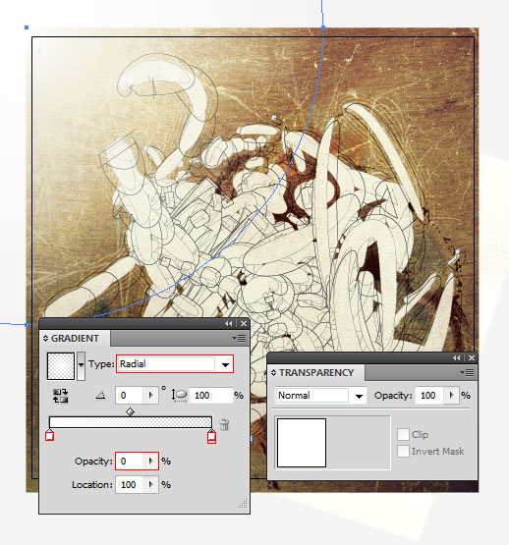The width and height of the screenshot is (509, 545).
Task: Open the Transparency Opacity arrow flyout
Action: coord(452,396)
